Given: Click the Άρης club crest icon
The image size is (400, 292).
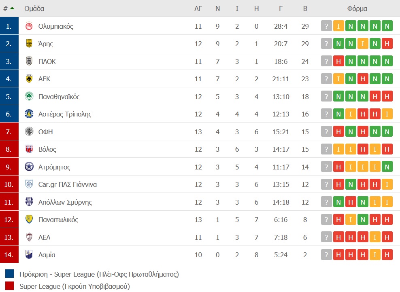Looking at the screenshot, I should click(29, 43).
